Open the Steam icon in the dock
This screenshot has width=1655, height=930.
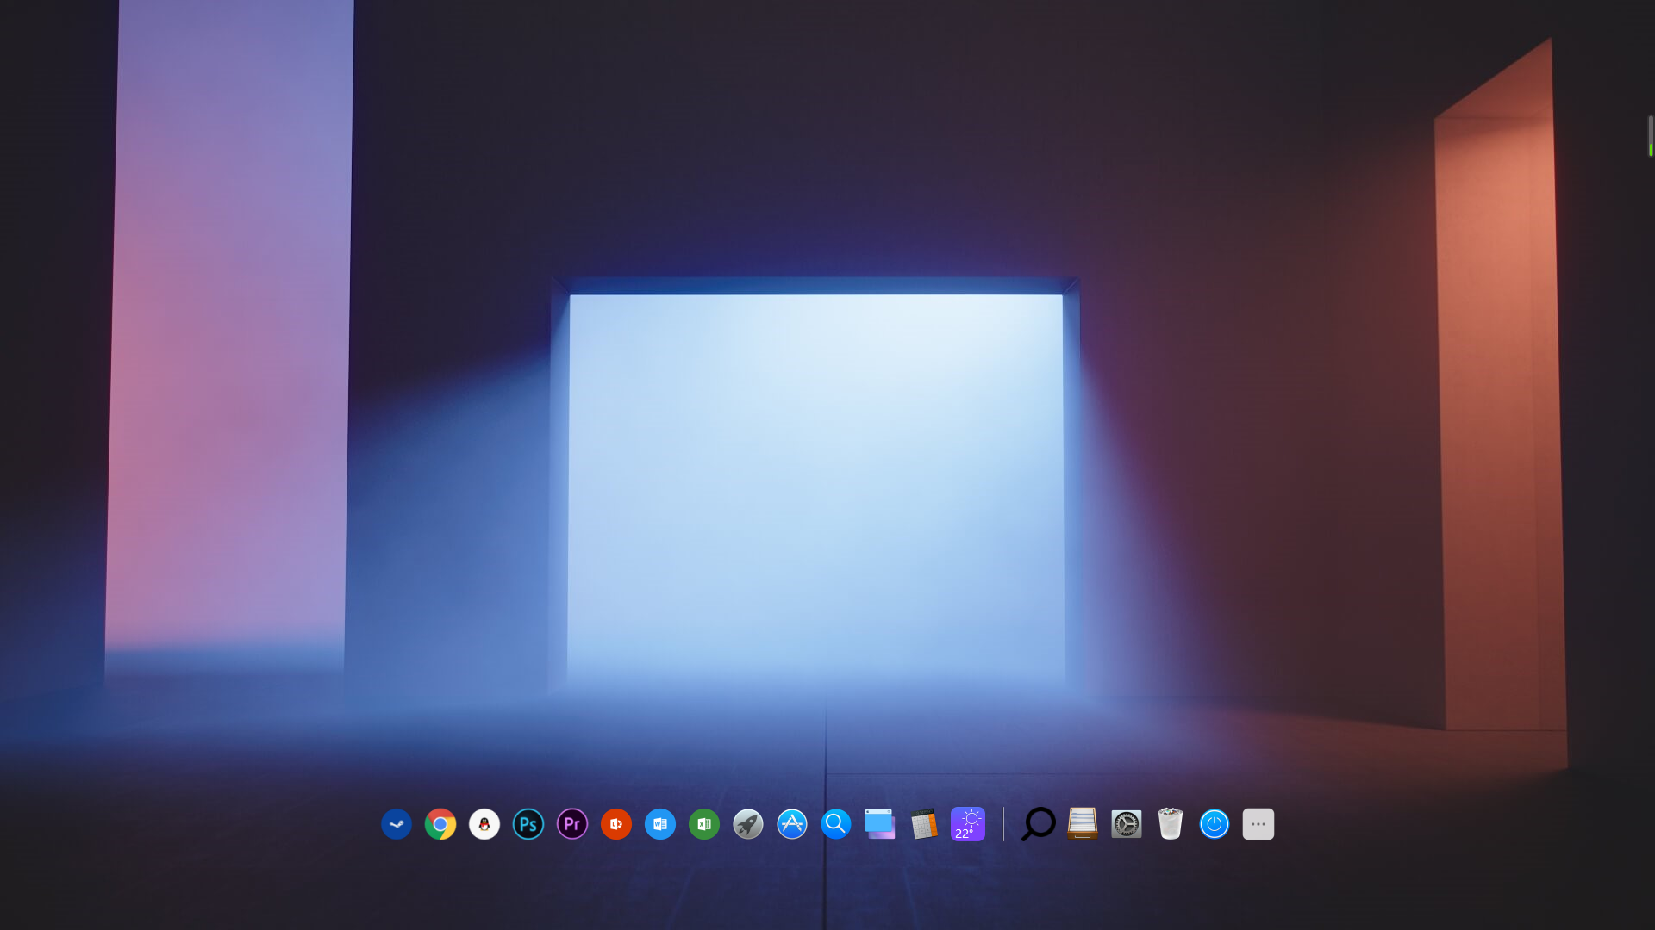click(397, 824)
